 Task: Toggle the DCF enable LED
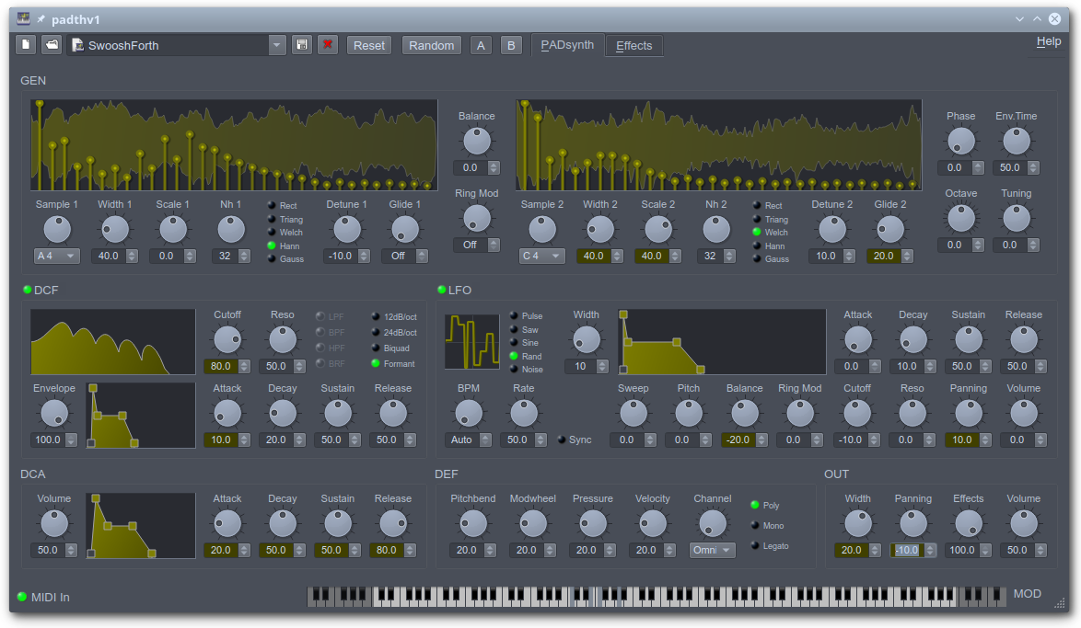[x=27, y=291]
